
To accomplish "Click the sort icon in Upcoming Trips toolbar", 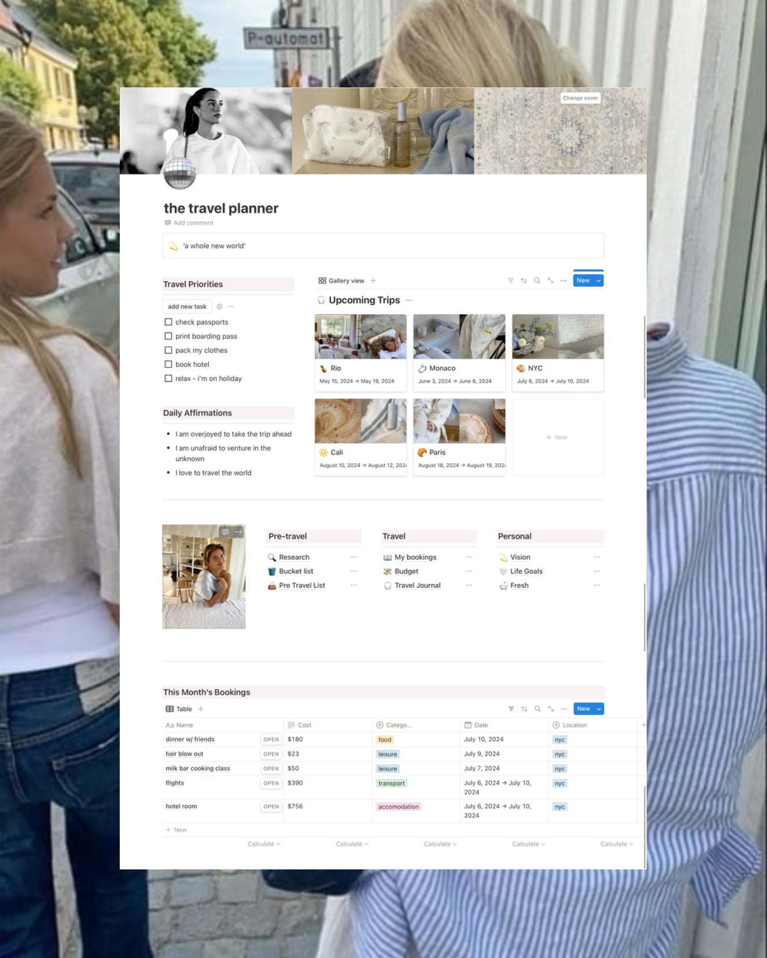I will pos(523,281).
